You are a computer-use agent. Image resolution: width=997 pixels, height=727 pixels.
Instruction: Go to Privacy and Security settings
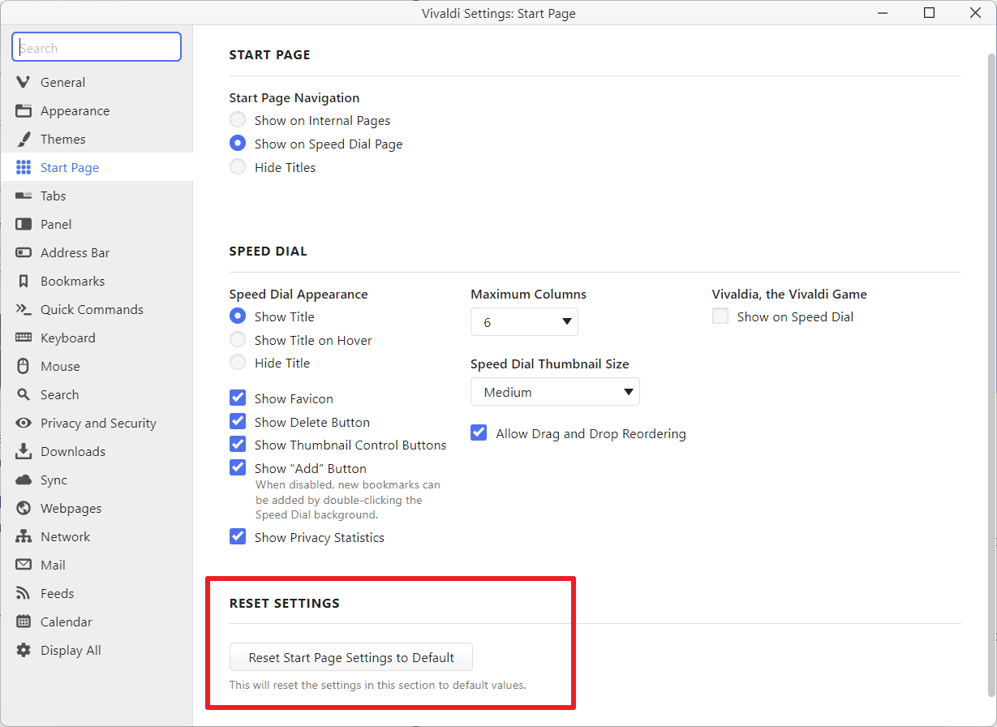click(x=97, y=423)
